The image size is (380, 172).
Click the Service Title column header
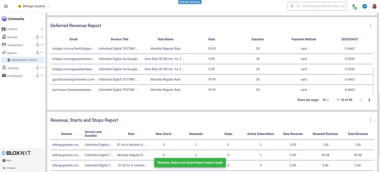pos(119,39)
